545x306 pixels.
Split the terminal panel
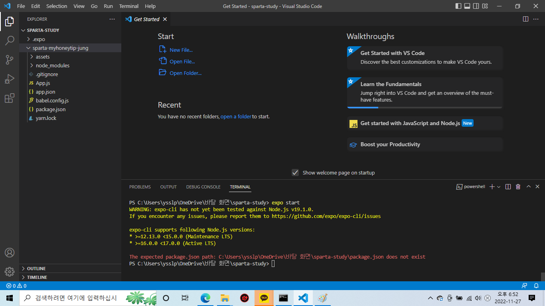508,186
